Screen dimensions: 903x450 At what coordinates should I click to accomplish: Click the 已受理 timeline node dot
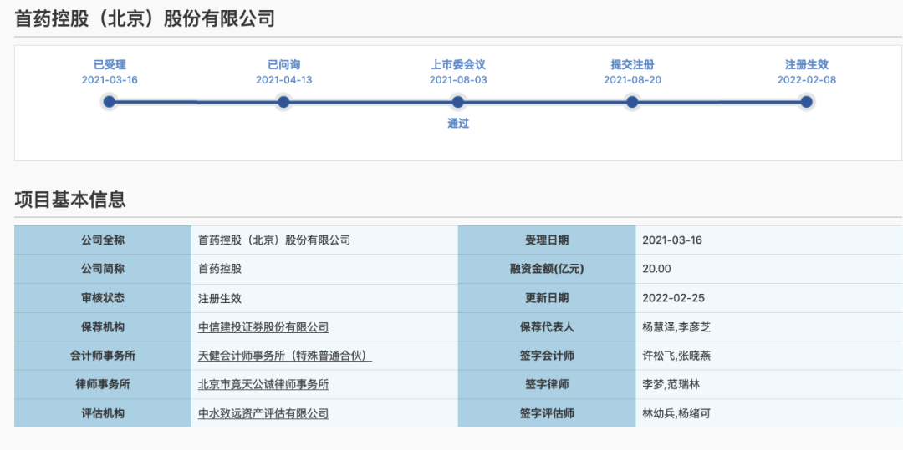[109, 102]
